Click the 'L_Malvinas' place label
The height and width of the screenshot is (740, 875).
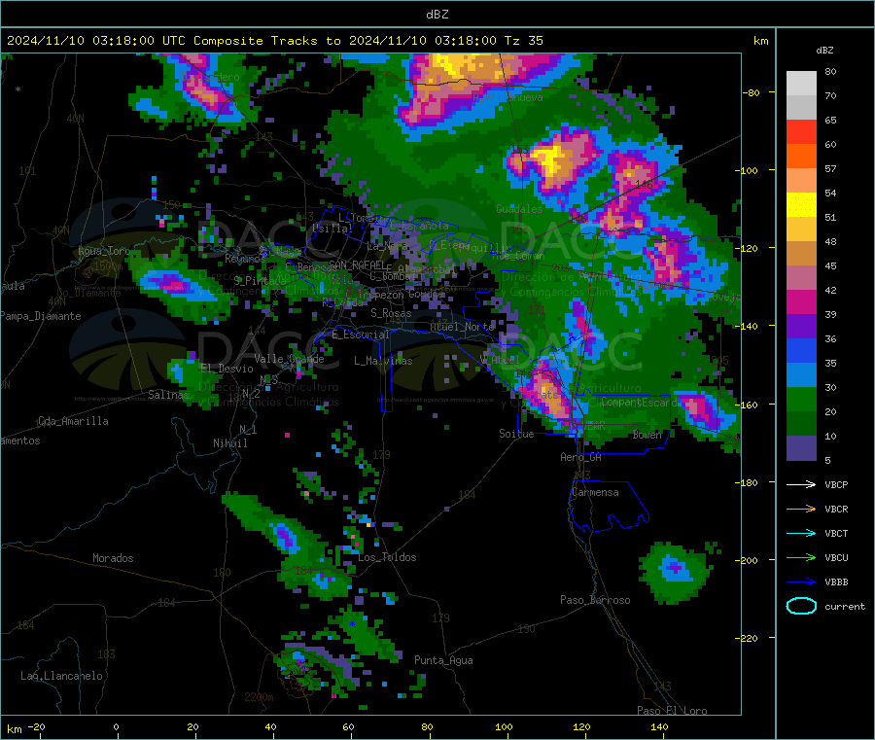[x=383, y=361]
